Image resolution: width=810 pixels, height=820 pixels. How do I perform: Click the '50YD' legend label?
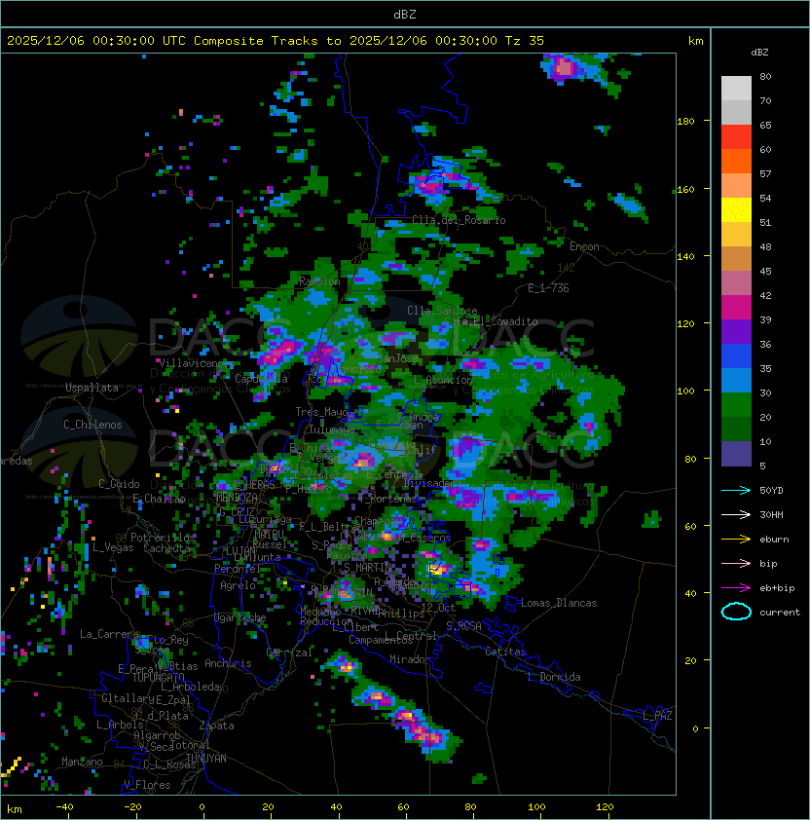click(x=771, y=491)
